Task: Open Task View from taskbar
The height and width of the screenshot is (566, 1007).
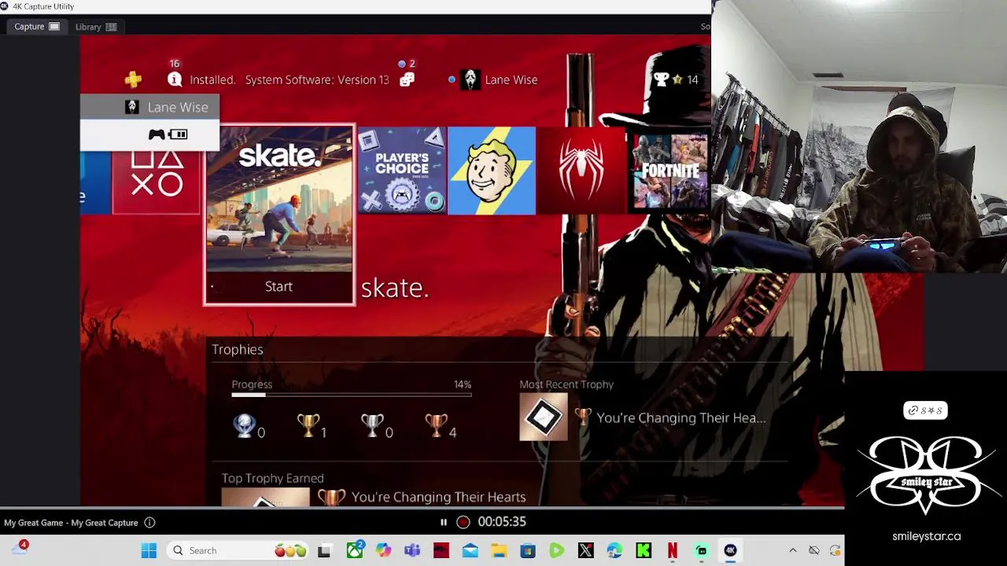Action: pos(324,550)
